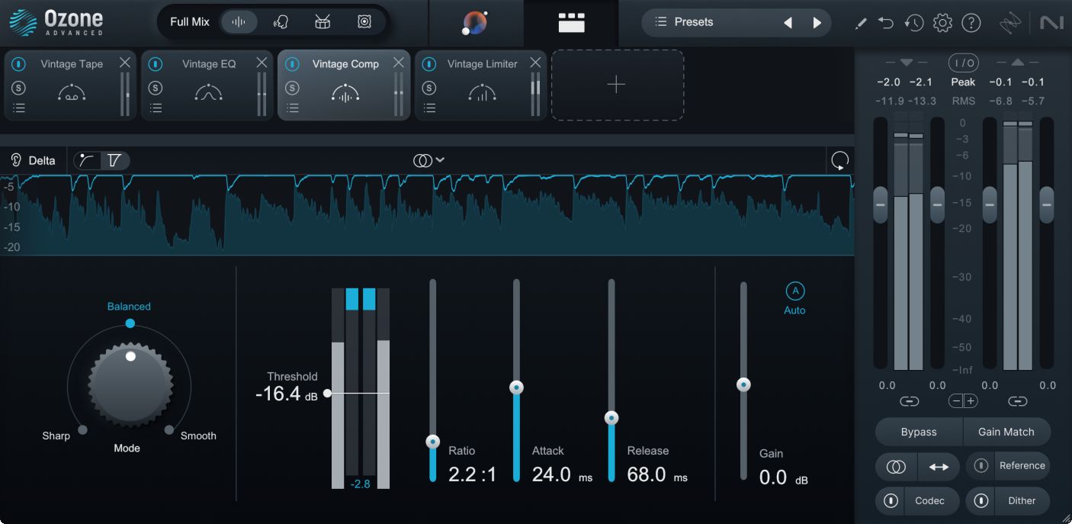The width and height of the screenshot is (1072, 524).
Task: Remove the Vintage Limiter module
Action: [535, 63]
